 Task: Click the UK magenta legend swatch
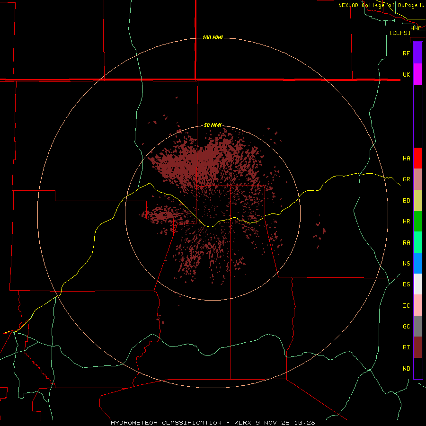pos(418,74)
